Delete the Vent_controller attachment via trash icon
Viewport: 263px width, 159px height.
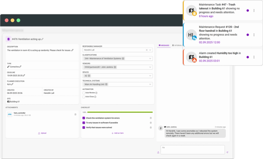click(x=75, y=114)
